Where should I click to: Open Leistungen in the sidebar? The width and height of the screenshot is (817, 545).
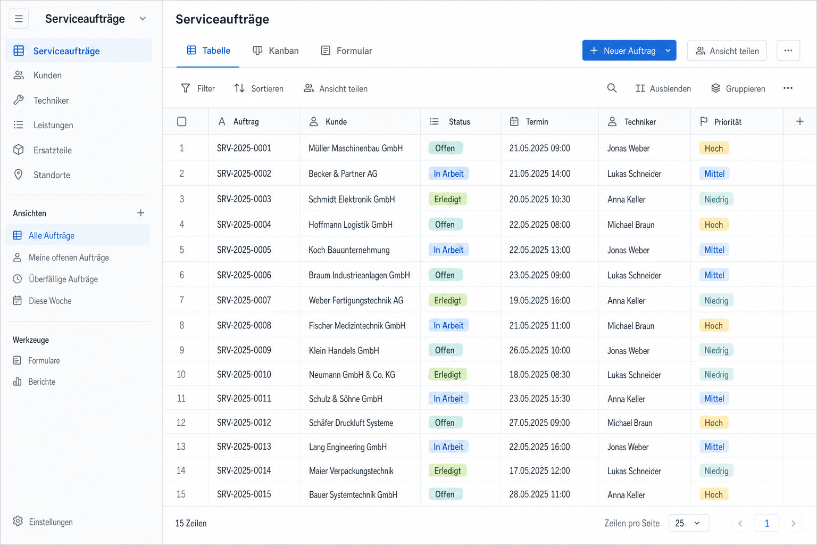pyautogui.click(x=79, y=125)
